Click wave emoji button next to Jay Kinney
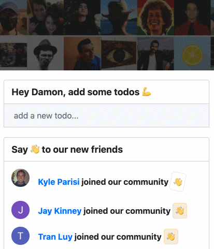 pos(180,211)
